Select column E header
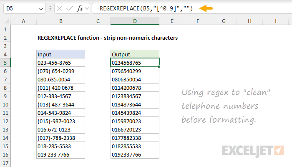292x167 pixels. tap(172, 21)
